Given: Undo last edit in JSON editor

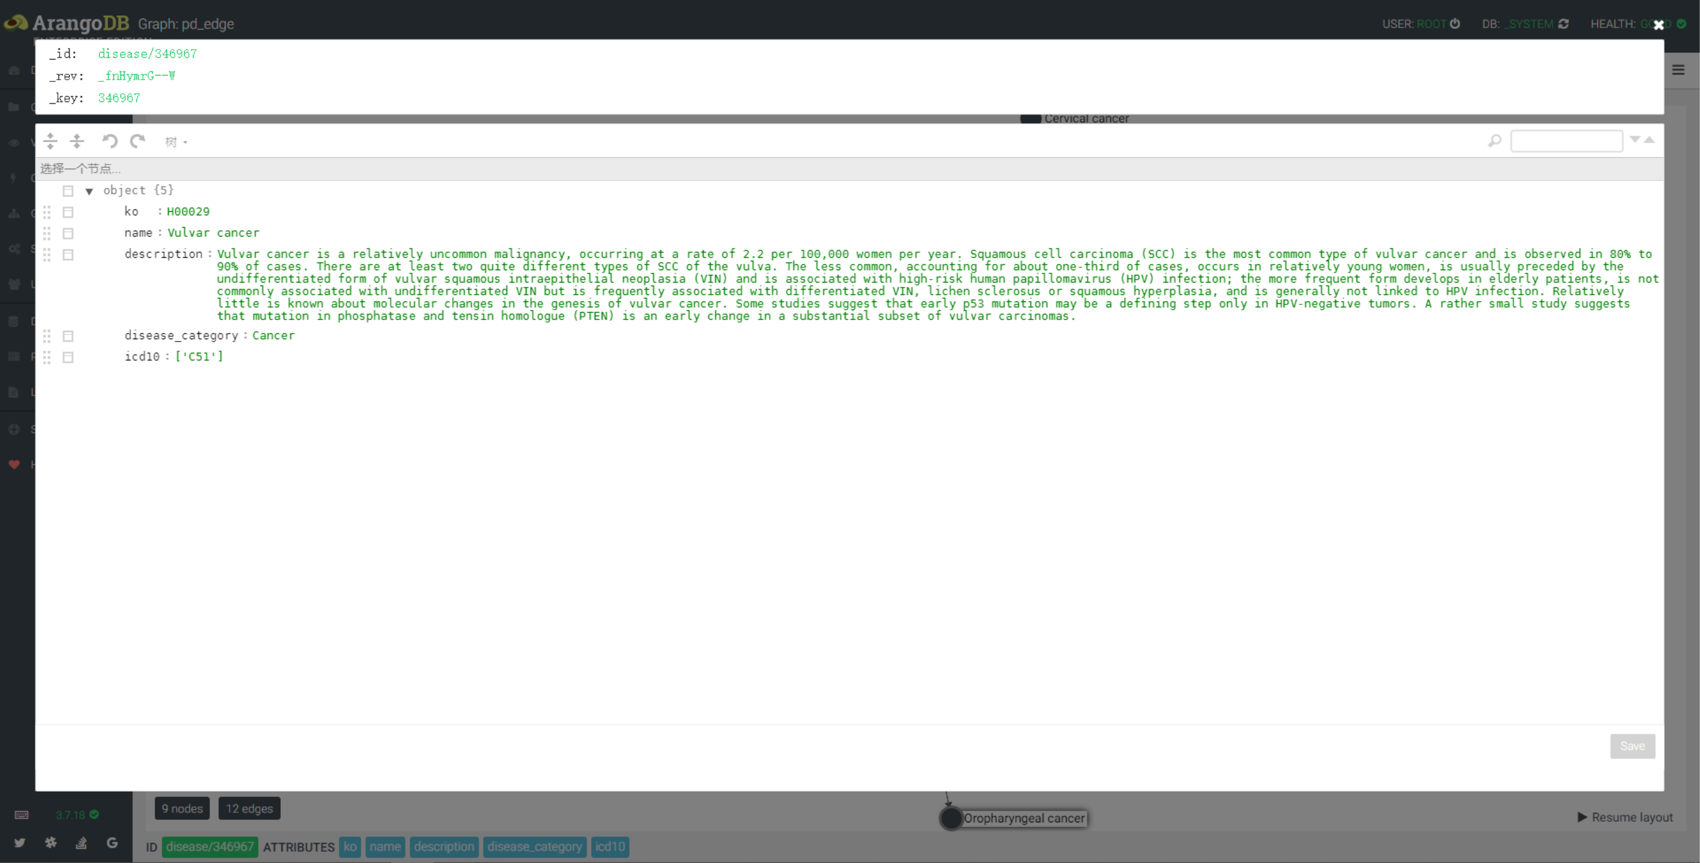Looking at the screenshot, I should (x=110, y=141).
